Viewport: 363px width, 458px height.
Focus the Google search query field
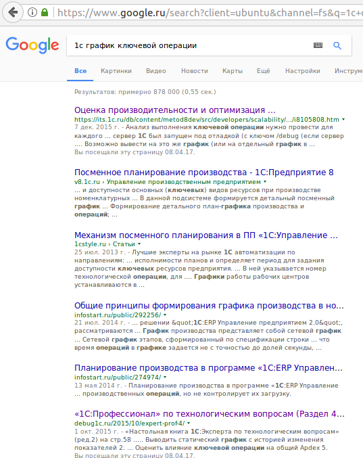click(x=190, y=45)
